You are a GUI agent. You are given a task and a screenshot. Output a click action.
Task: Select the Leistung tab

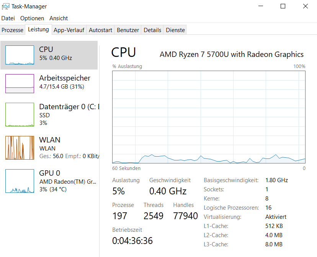38,29
